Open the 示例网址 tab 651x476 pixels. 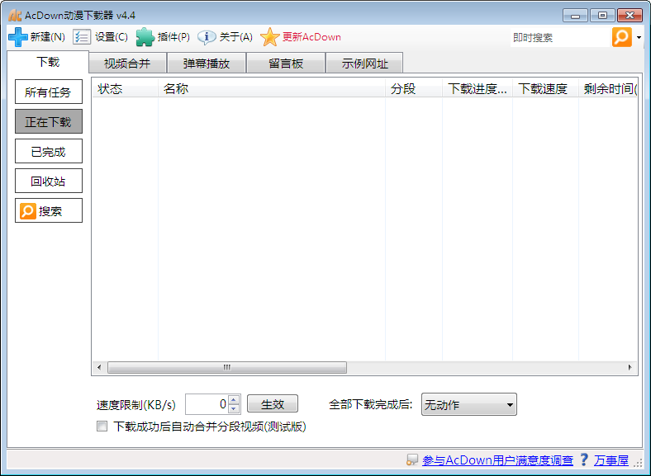tap(364, 64)
